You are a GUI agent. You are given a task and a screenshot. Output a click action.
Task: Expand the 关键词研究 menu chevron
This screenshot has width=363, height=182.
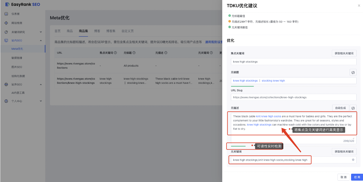41,32
